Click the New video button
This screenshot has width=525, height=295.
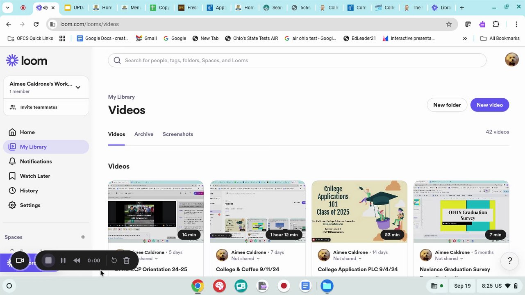click(x=490, y=105)
